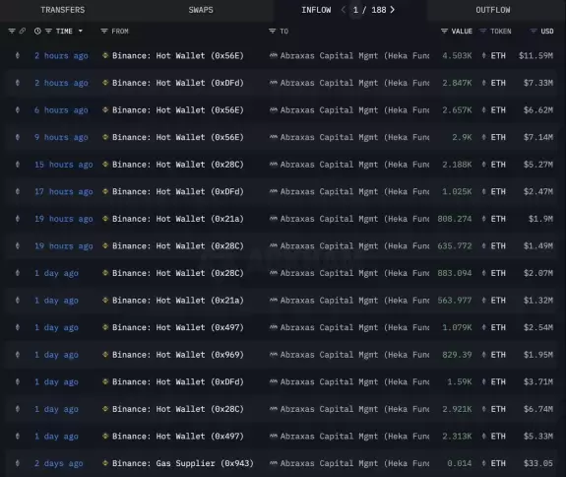The width and height of the screenshot is (566, 477).
Task: Click page indicator '1 / 188'
Action: pyautogui.click(x=369, y=10)
